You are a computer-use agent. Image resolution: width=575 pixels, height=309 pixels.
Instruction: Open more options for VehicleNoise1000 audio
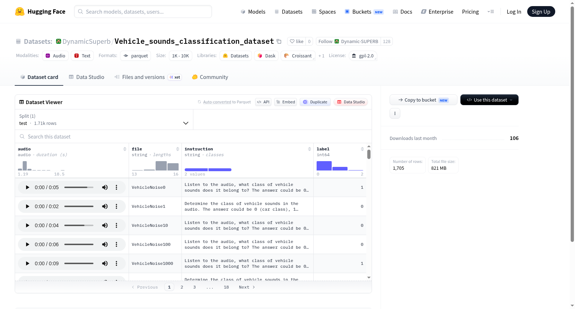[116, 263]
